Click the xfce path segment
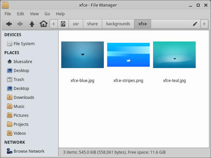 point(143,24)
